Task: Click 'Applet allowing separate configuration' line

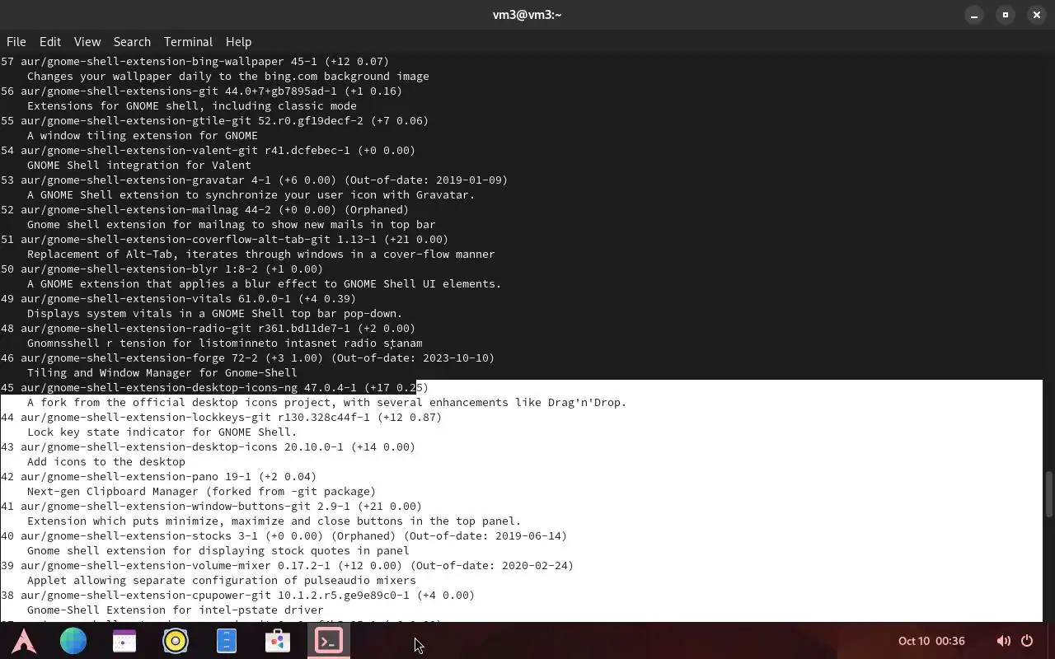Action: 222,581
